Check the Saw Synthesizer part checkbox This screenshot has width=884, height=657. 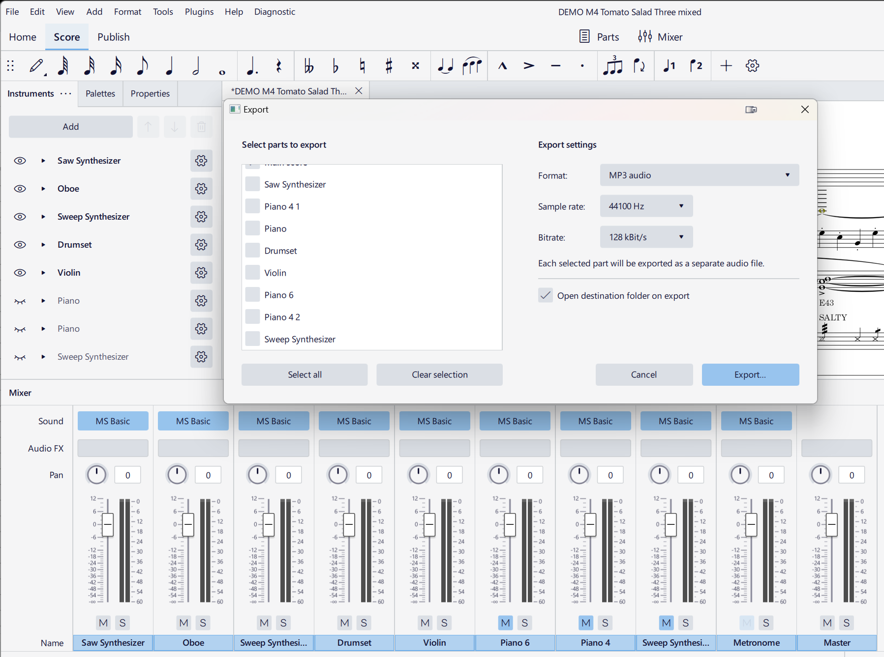coord(252,184)
